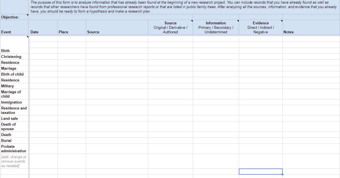Select the Source Original / Derivative / Authored header

[x=170, y=27]
